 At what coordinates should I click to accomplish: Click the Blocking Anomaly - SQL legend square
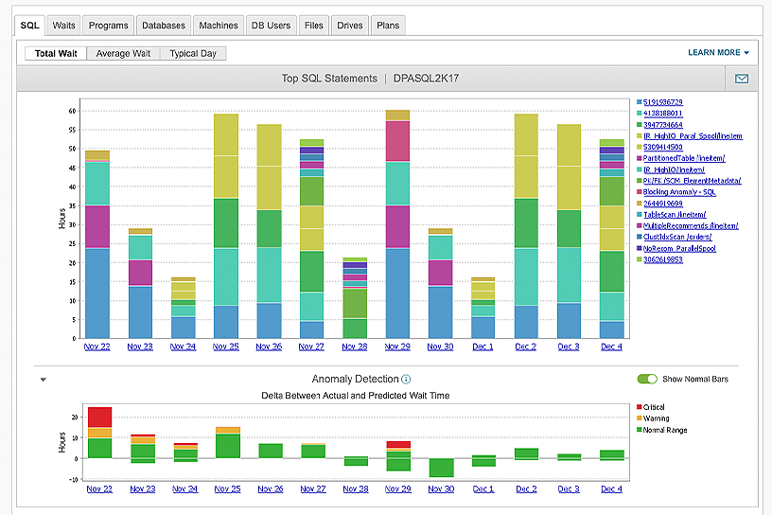click(640, 192)
